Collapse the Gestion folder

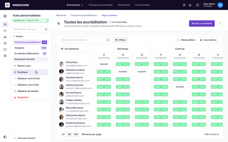tap(18, 36)
